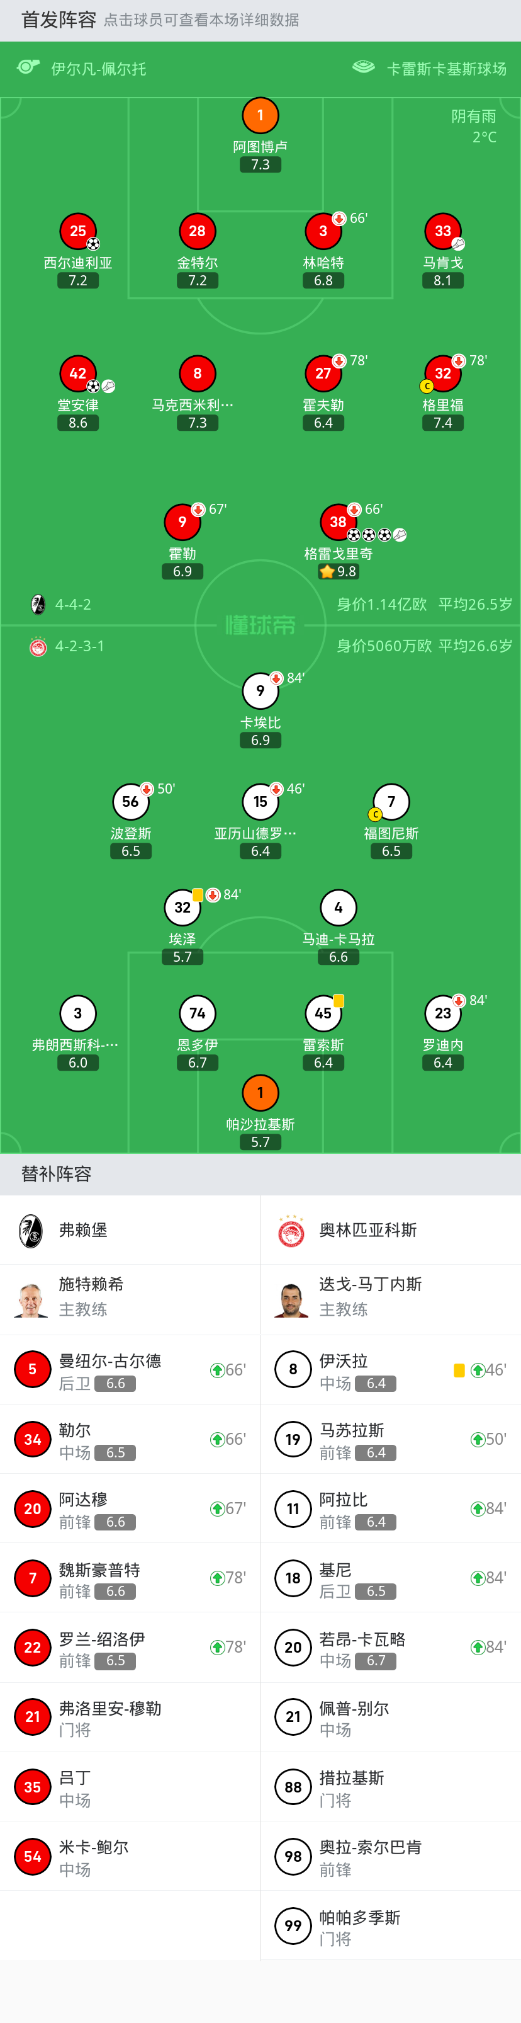Image resolution: width=521 pixels, height=2023 pixels.
Task: Tap 马肯戈's 8.1 rating label
Action: point(442,280)
